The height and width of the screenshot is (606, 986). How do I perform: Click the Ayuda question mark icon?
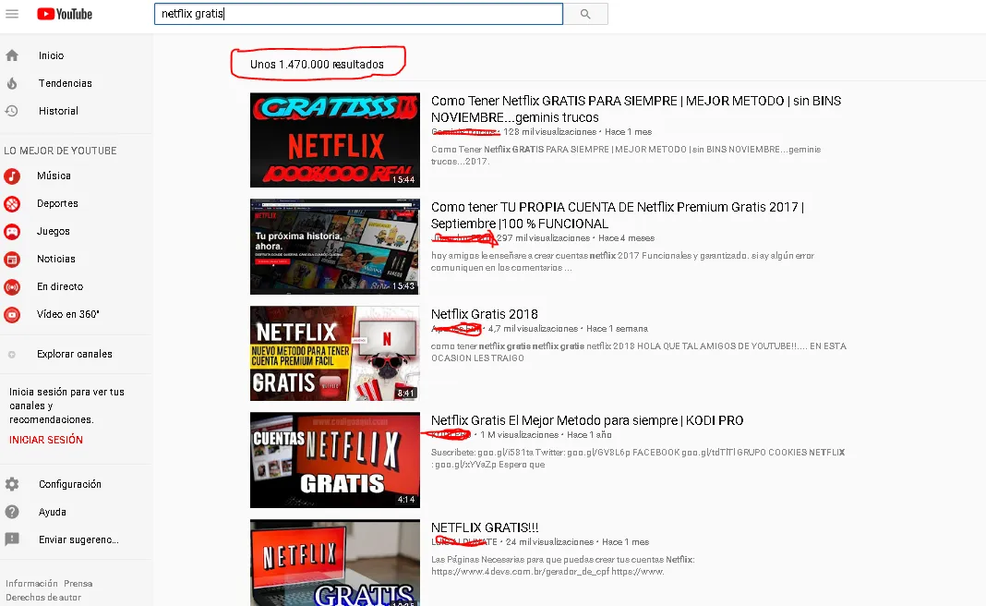coord(12,512)
